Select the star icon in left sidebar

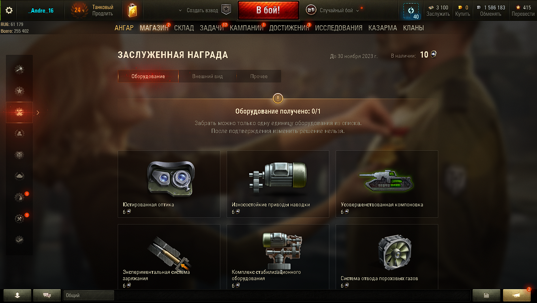(x=19, y=91)
